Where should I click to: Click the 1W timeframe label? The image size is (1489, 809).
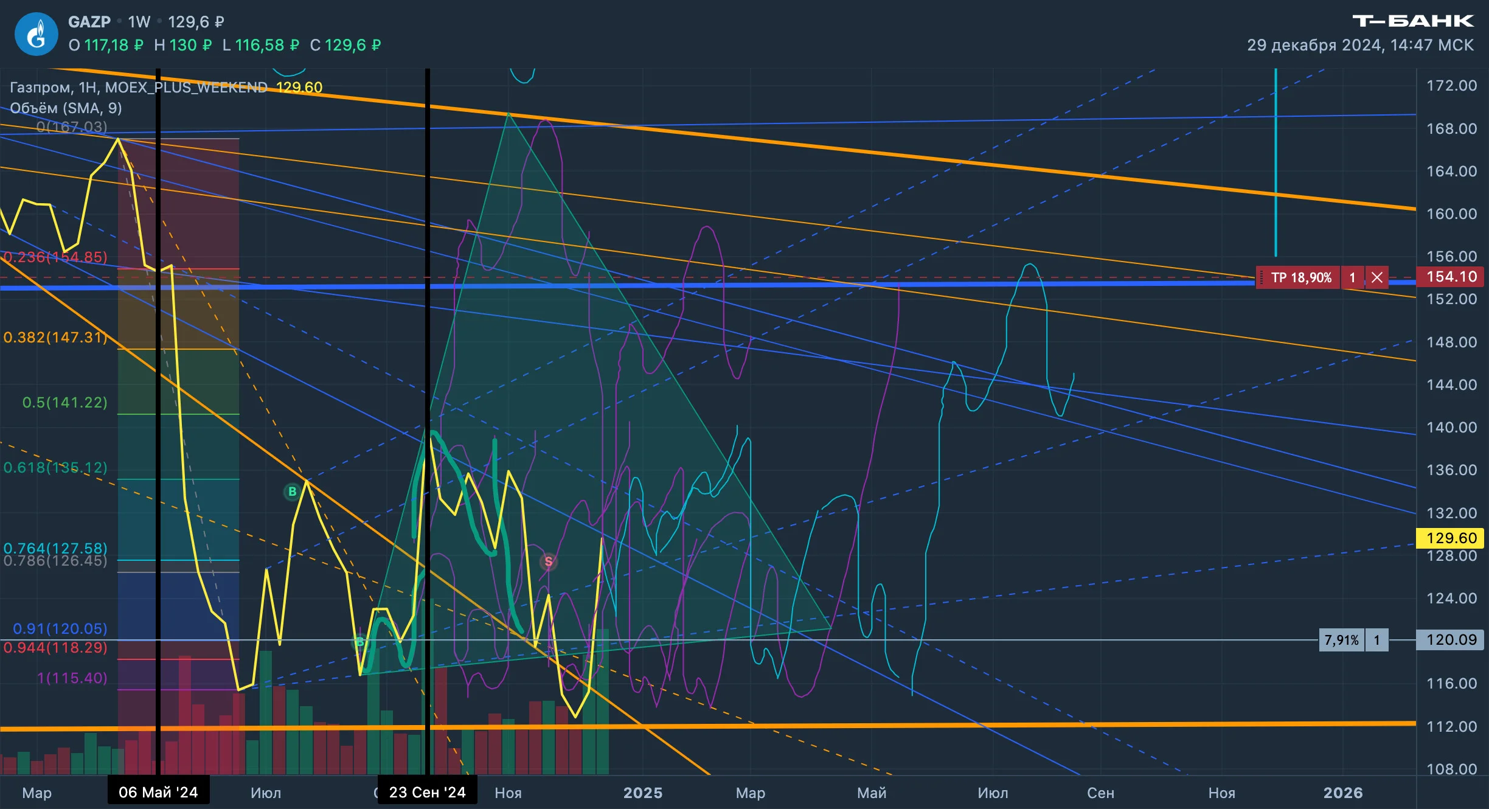tap(139, 22)
